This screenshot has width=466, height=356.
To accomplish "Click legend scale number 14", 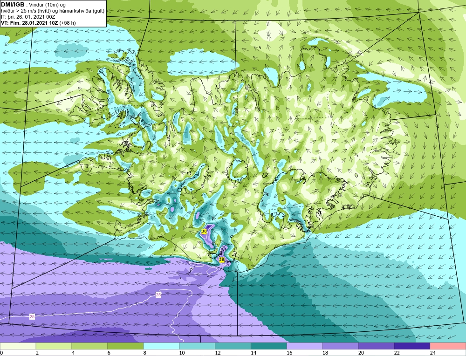I will point(254,353).
